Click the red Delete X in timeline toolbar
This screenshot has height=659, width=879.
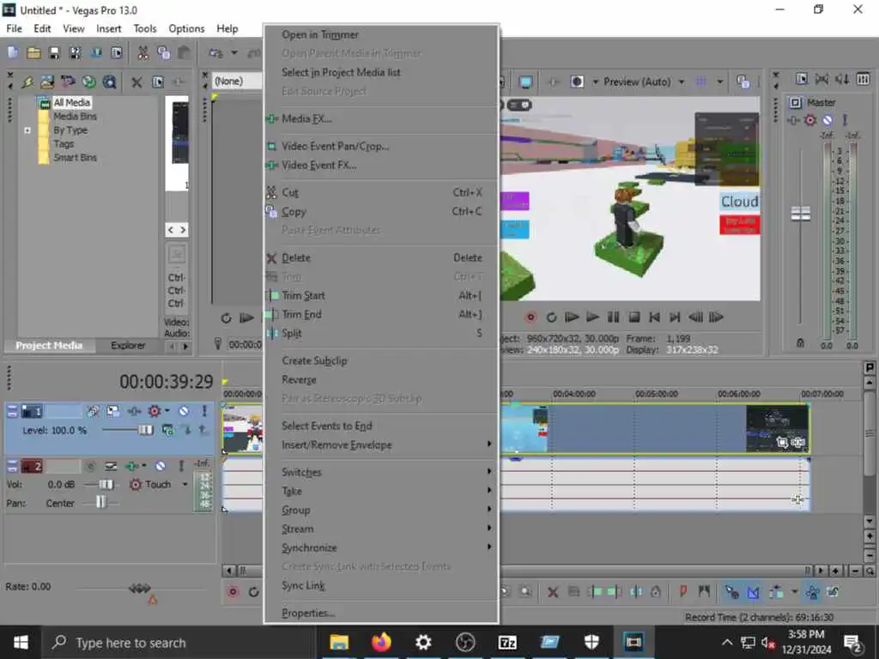553,592
